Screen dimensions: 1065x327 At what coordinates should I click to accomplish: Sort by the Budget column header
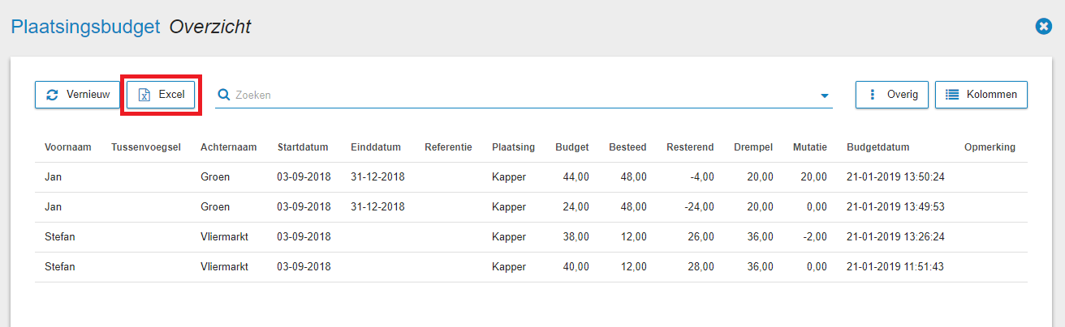click(572, 147)
